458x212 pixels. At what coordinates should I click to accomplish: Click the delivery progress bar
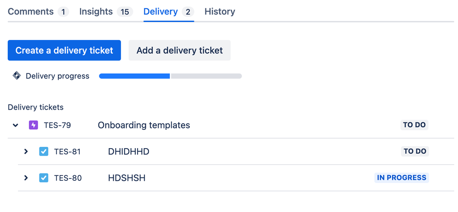(x=170, y=76)
